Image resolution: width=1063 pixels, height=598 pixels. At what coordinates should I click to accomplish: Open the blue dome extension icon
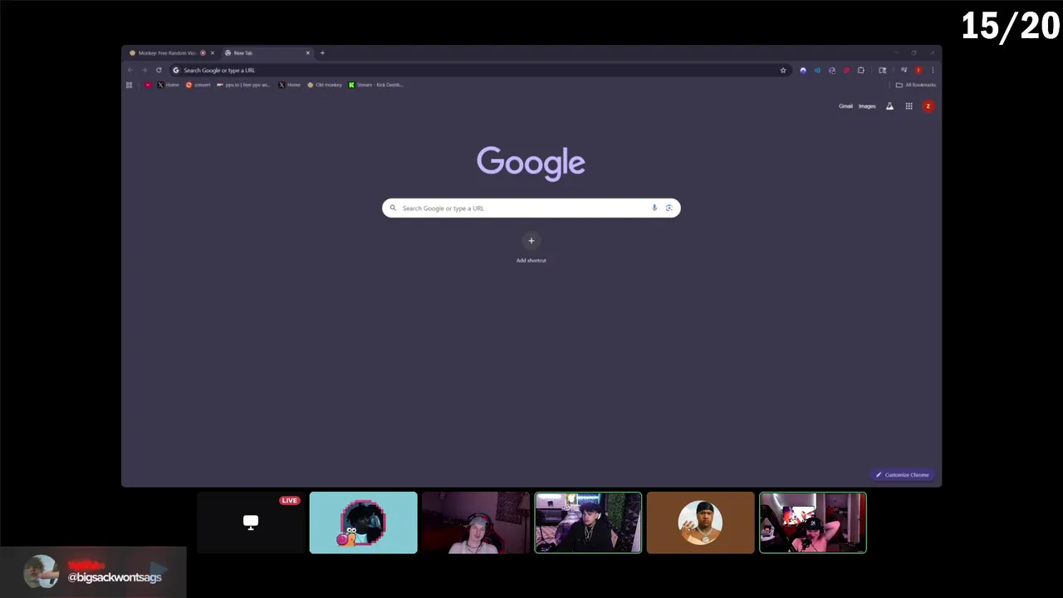[x=802, y=70]
